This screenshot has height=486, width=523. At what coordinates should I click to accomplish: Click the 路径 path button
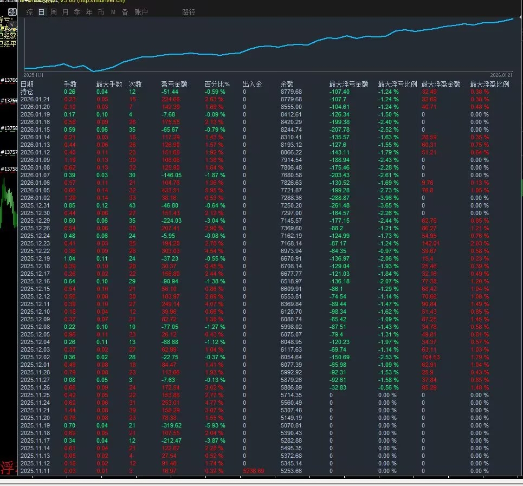[189, 12]
